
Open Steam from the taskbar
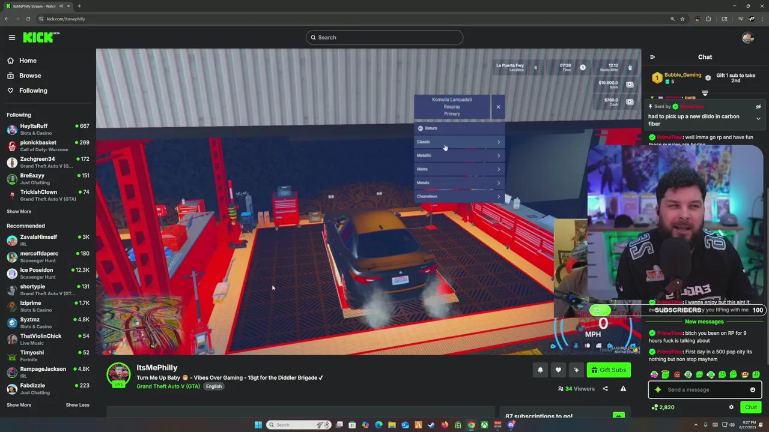(x=431, y=425)
